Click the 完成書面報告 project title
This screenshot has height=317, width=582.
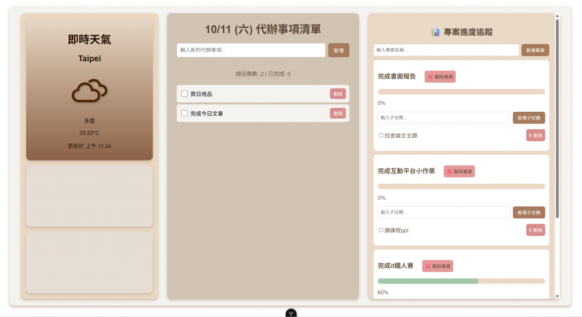(396, 77)
